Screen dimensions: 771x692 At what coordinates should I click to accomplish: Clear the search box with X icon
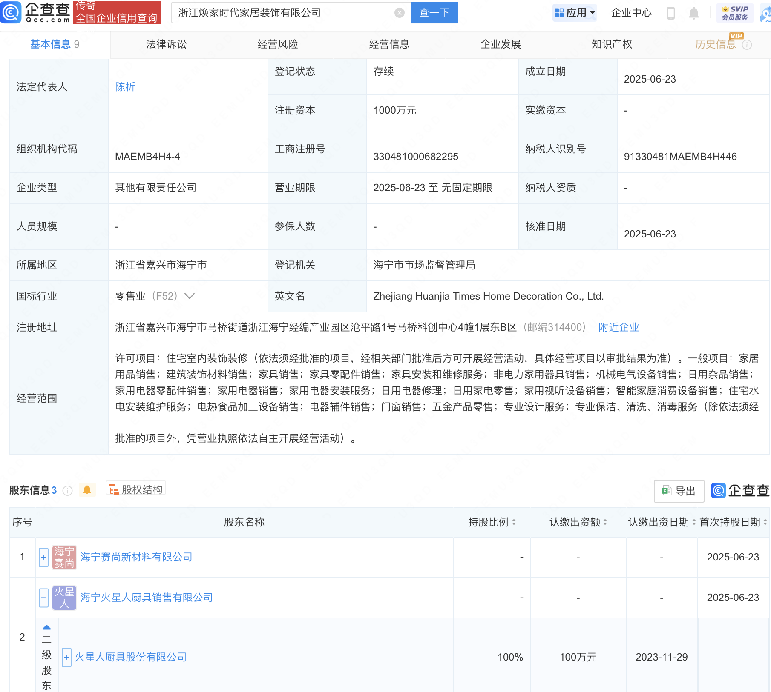pyautogui.click(x=400, y=13)
